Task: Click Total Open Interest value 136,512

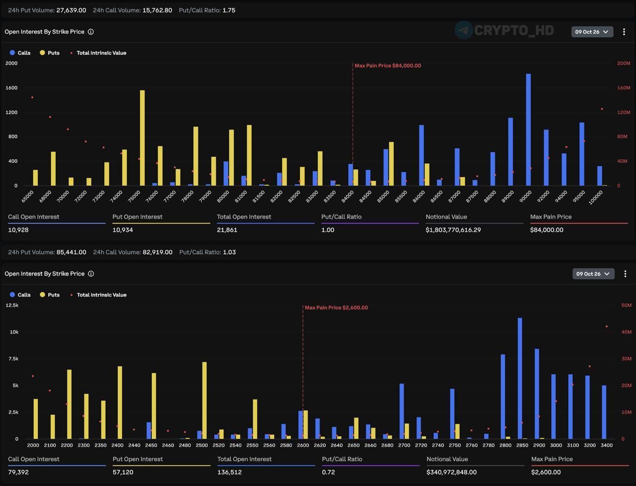Action: [x=230, y=472]
